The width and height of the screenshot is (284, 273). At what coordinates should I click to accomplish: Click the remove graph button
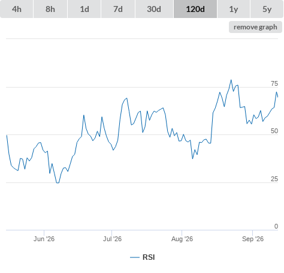255,27
